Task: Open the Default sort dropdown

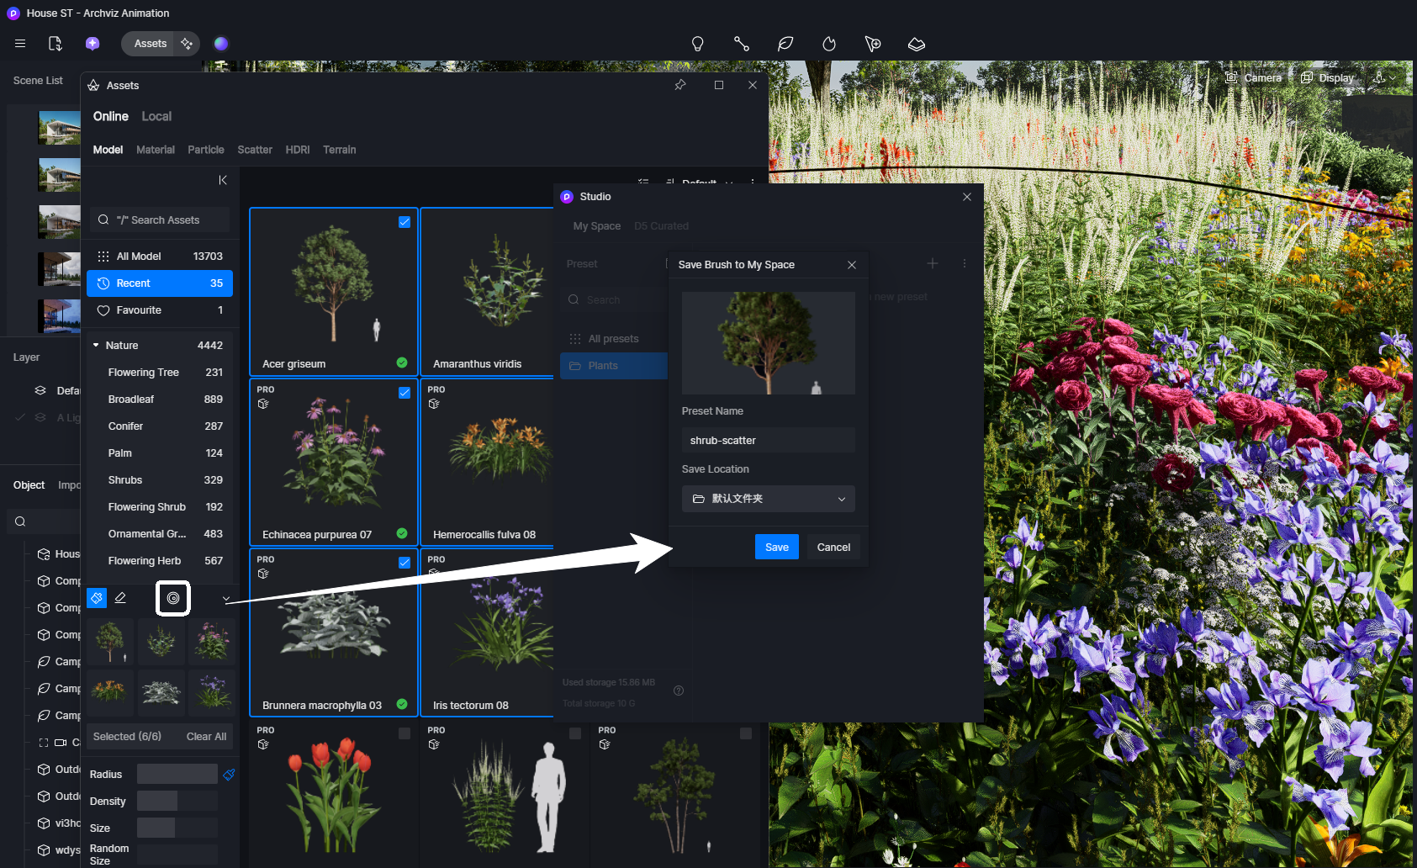Action: [701, 183]
